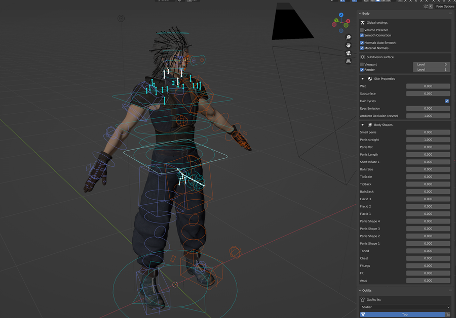456x318 pixels.
Task: Click the Outfits panel drag grip
Action: (450, 290)
